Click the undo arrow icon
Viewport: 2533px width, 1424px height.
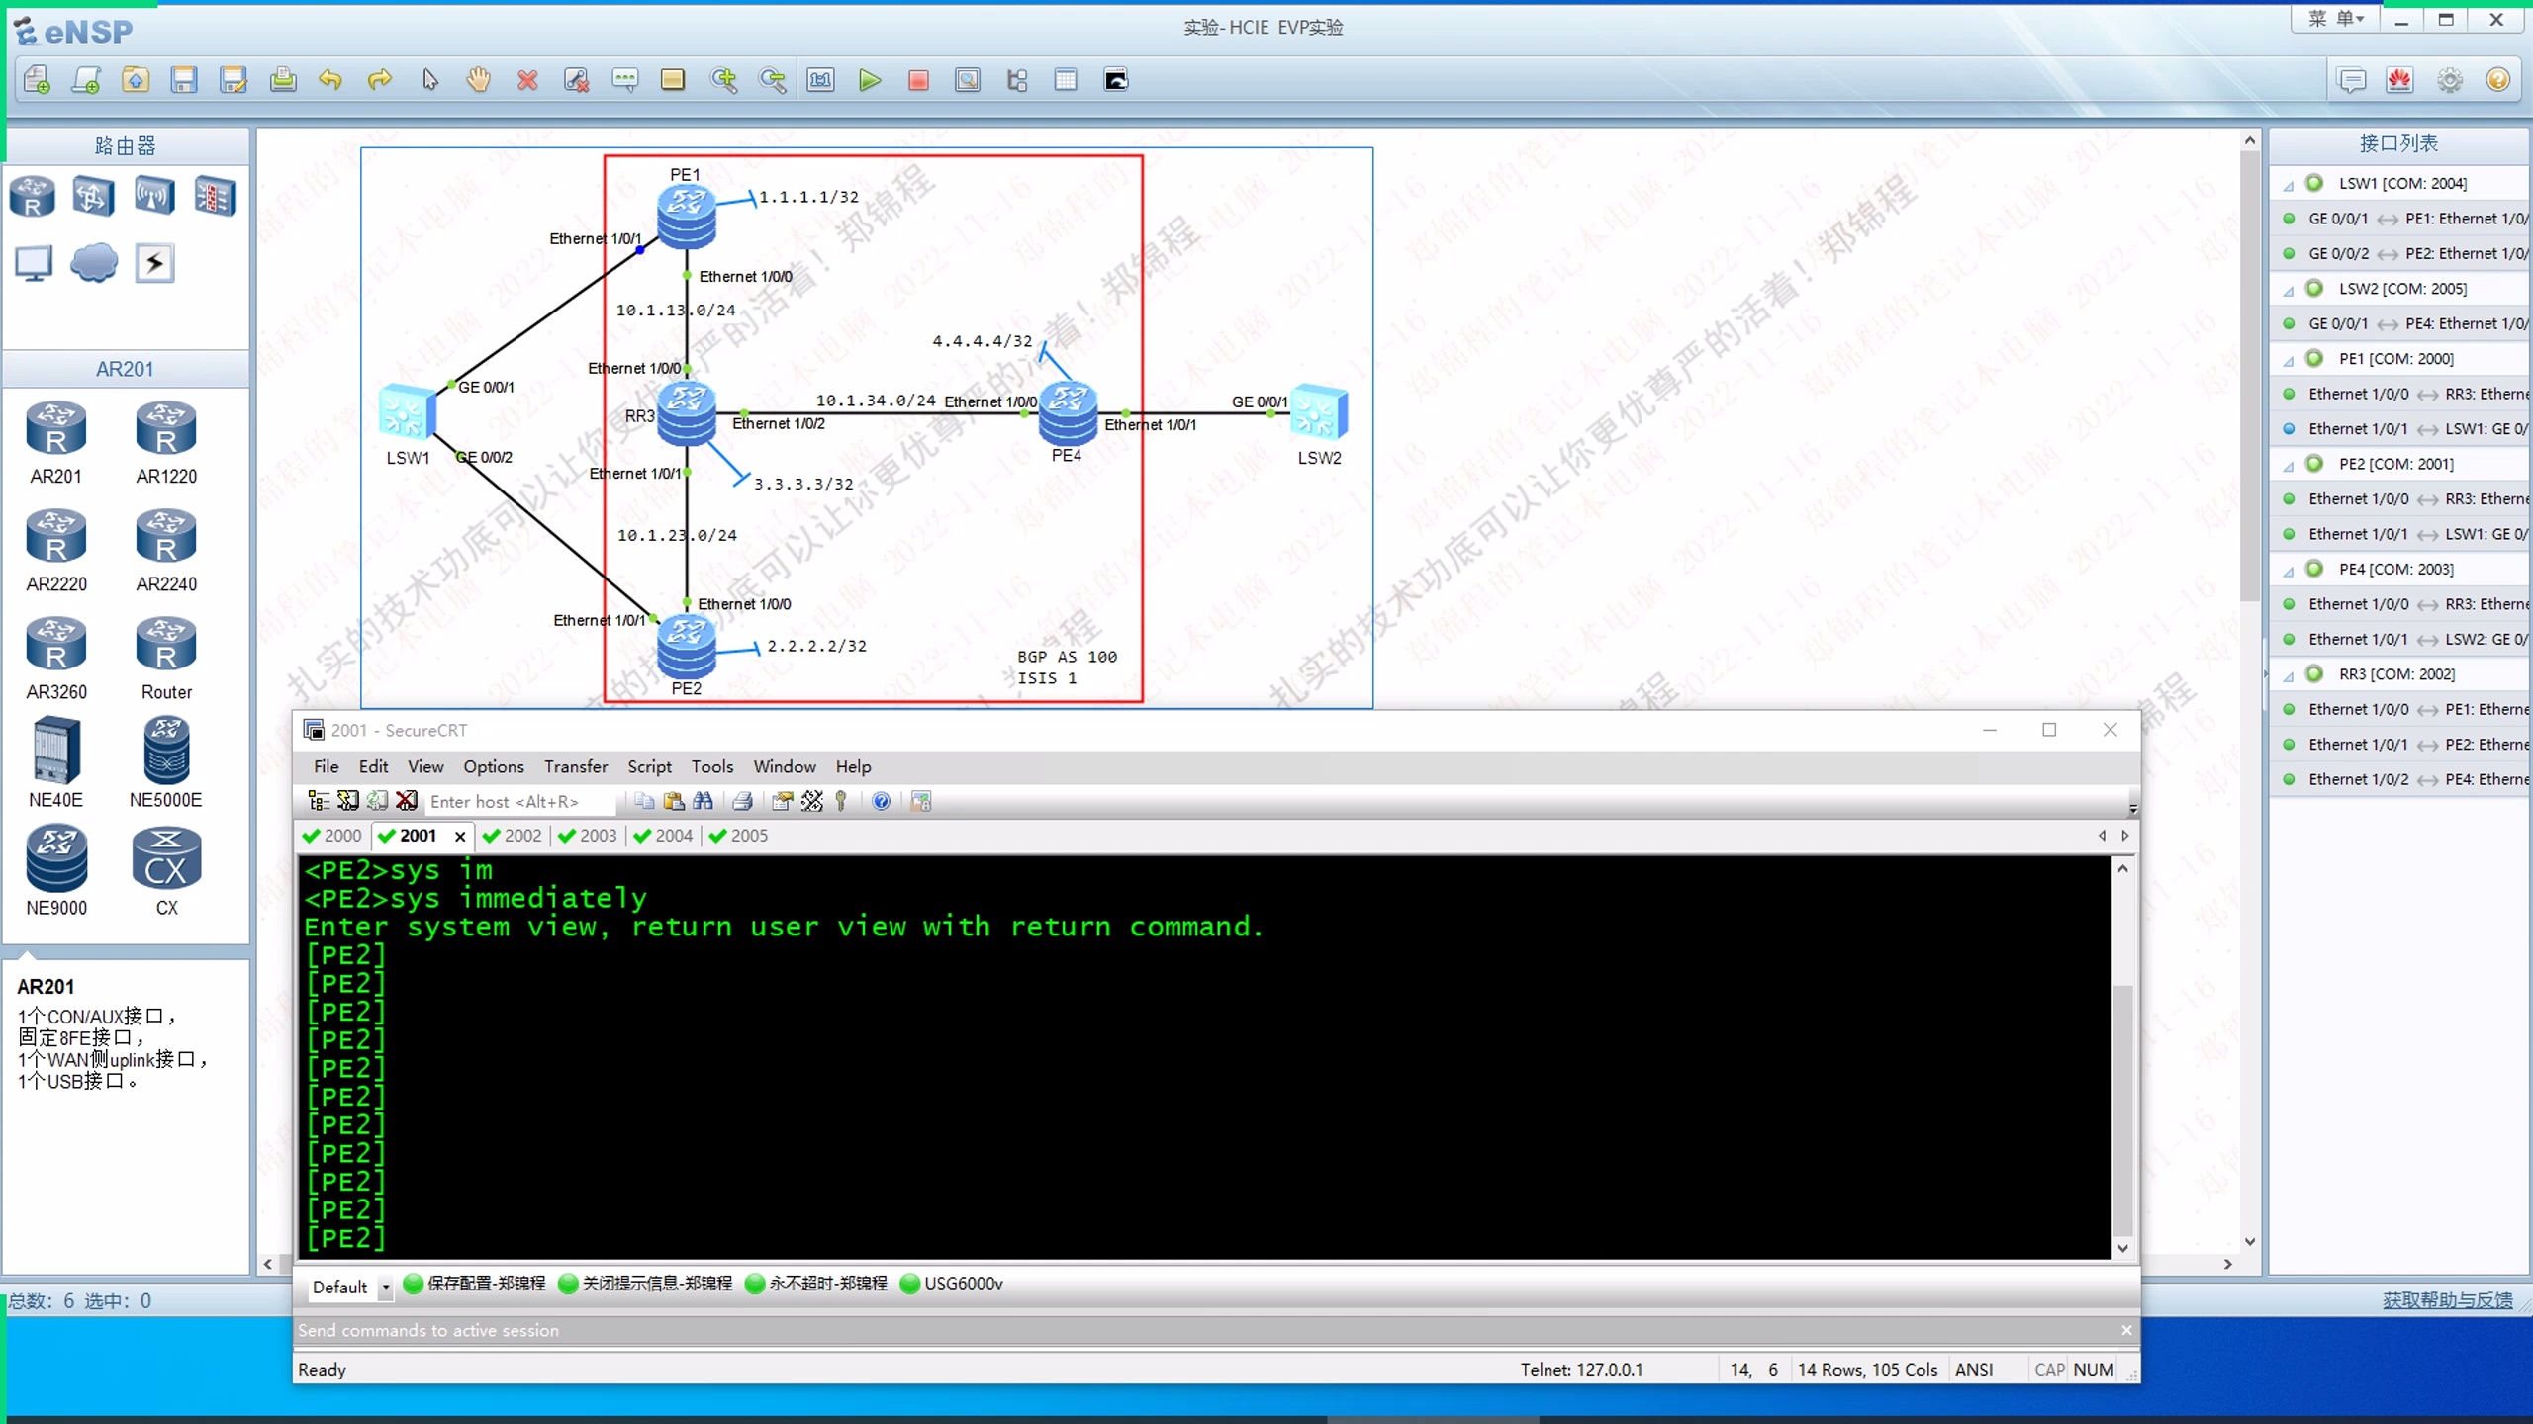tap(330, 80)
